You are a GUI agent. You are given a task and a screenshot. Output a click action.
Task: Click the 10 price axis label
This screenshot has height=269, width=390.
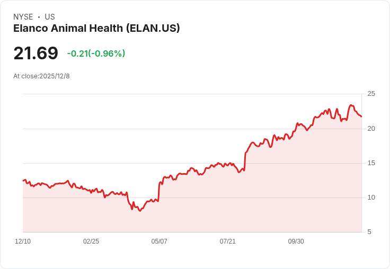click(x=371, y=198)
